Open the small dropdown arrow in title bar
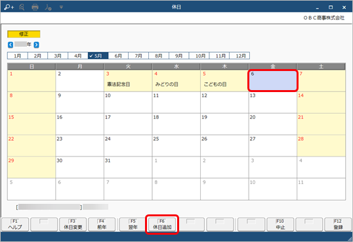Screen dimensions: 353x242 (x=61, y=7)
